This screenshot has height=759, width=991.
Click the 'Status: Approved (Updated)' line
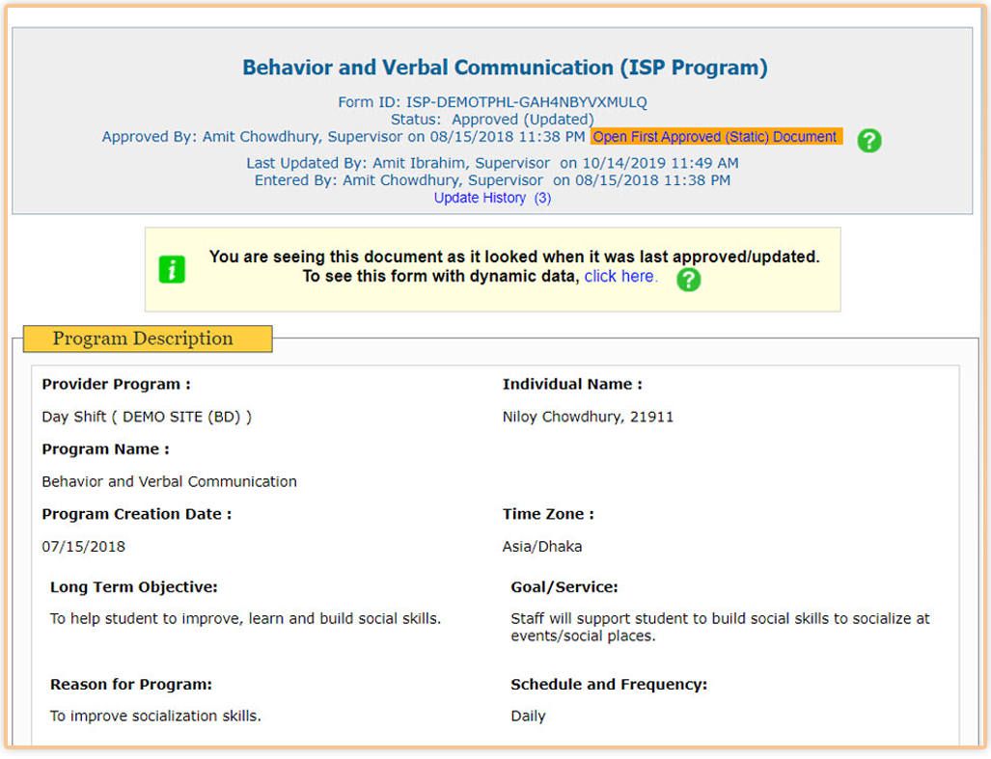click(x=492, y=120)
